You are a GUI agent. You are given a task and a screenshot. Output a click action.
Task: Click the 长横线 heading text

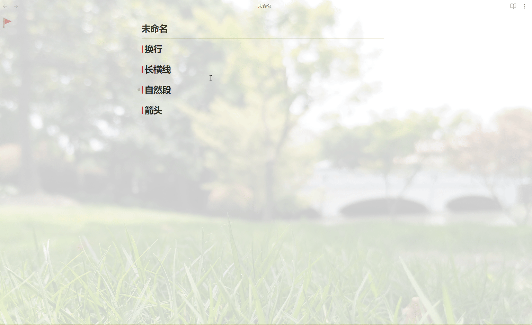coord(158,69)
